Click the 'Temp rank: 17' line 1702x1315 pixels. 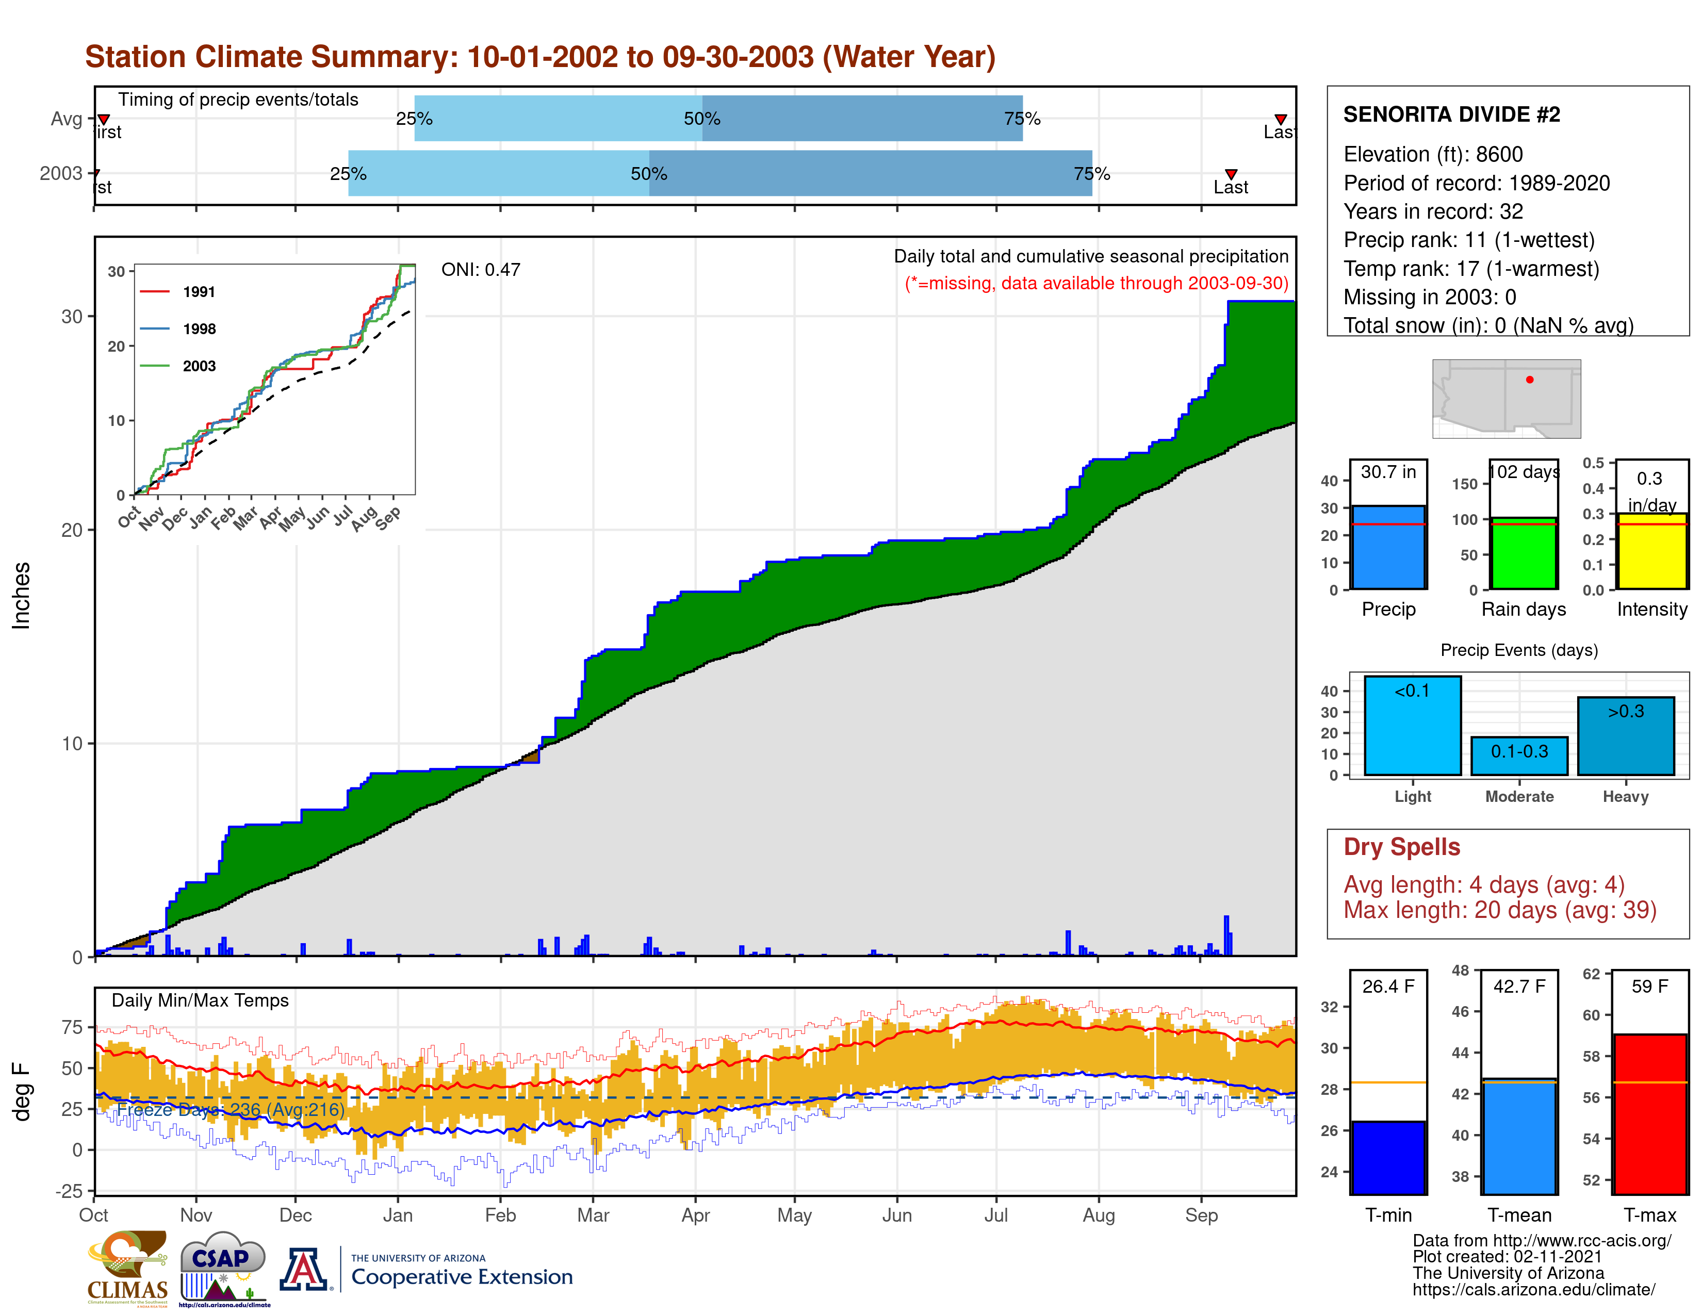(x=1470, y=269)
